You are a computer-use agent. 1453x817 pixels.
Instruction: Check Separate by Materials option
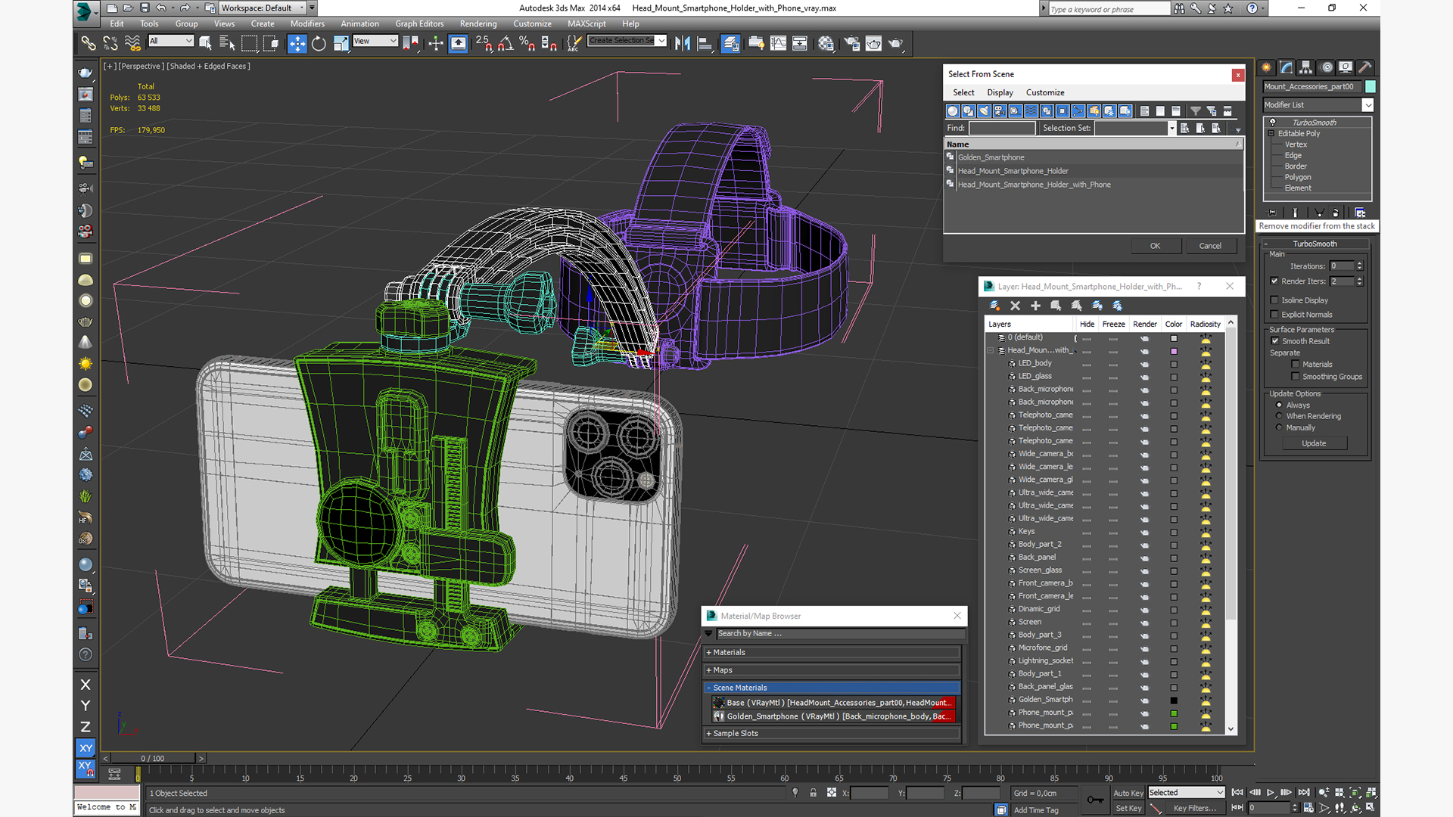tap(1296, 365)
